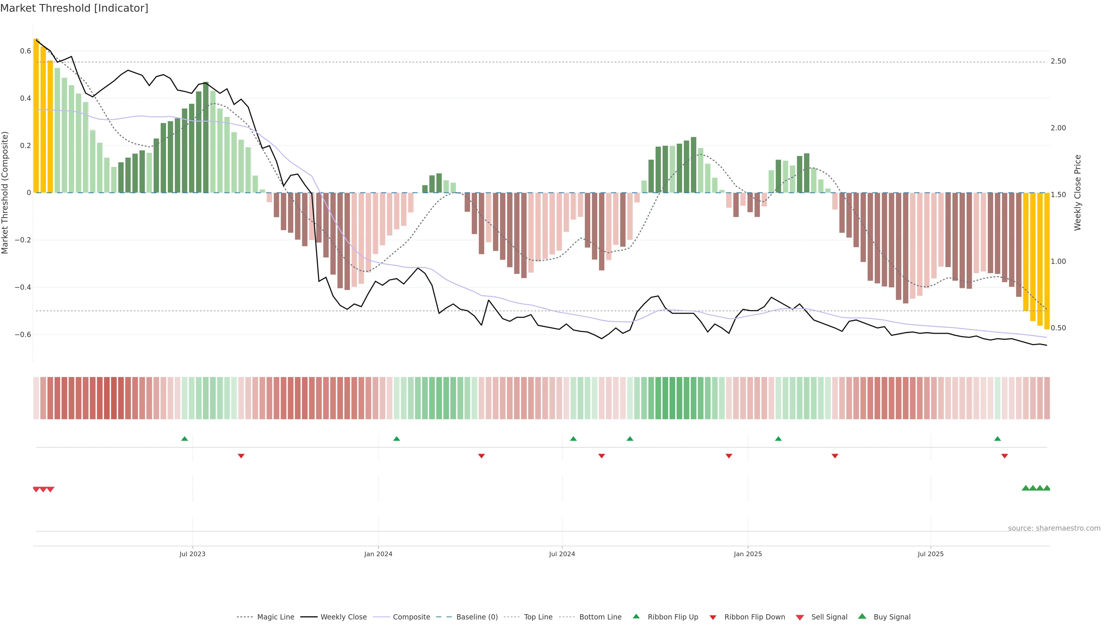Screen dimensions: 1115x627
Task: Click the Jan 2024 x-axis label
Action: point(378,554)
